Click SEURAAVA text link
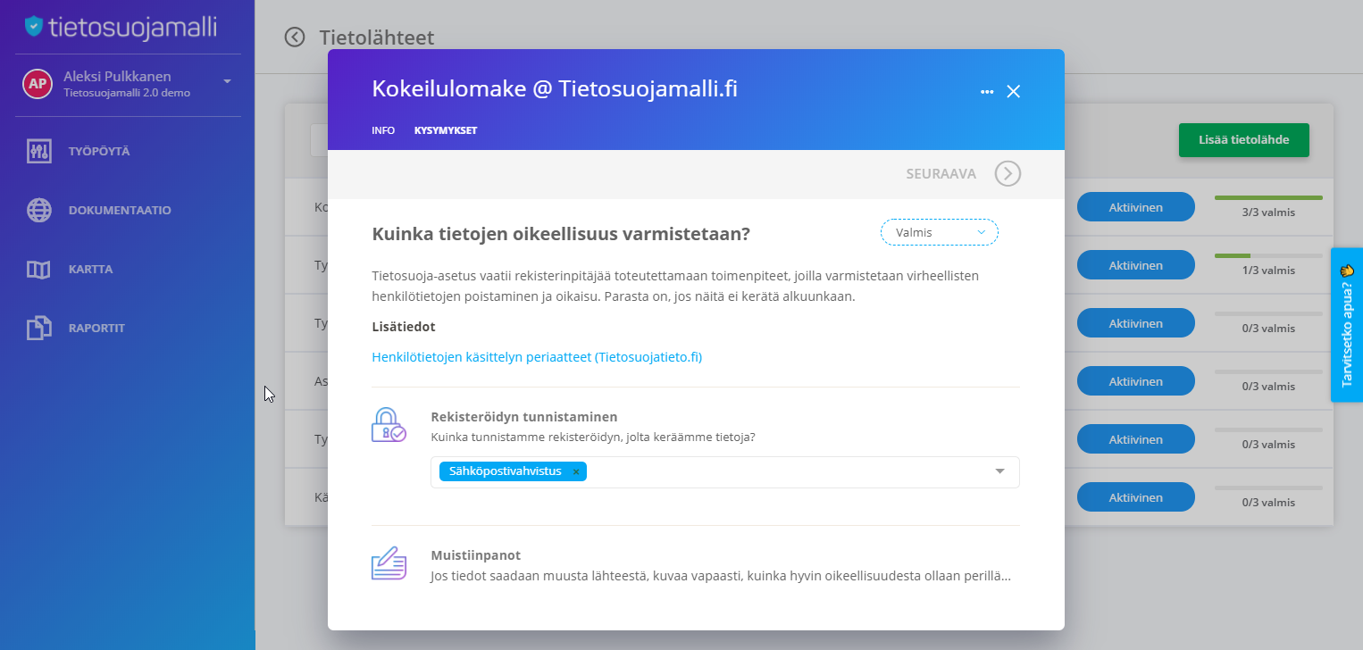This screenshot has width=1363, height=650. (x=941, y=173)
